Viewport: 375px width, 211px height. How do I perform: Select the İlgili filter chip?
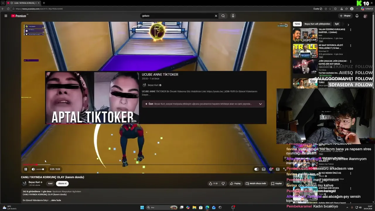337,24
